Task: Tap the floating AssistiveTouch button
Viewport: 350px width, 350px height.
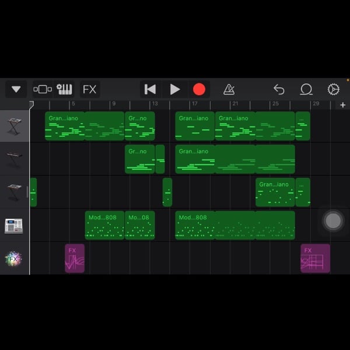Action: tap(333, 220)
